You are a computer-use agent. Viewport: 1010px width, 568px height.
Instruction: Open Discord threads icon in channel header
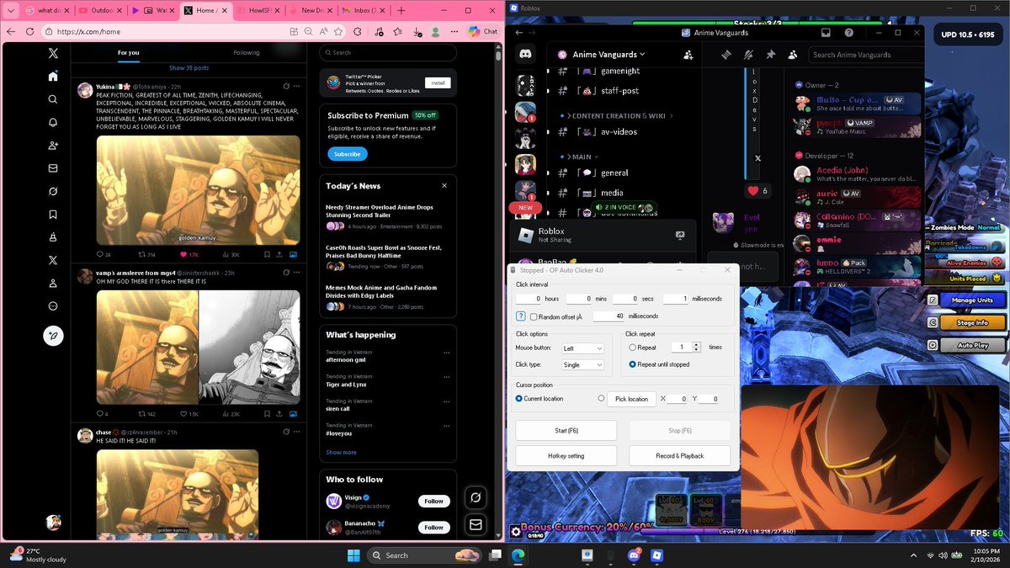point(726,54)
